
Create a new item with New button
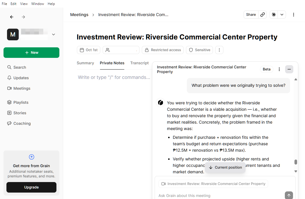click(x=31, y=53)
